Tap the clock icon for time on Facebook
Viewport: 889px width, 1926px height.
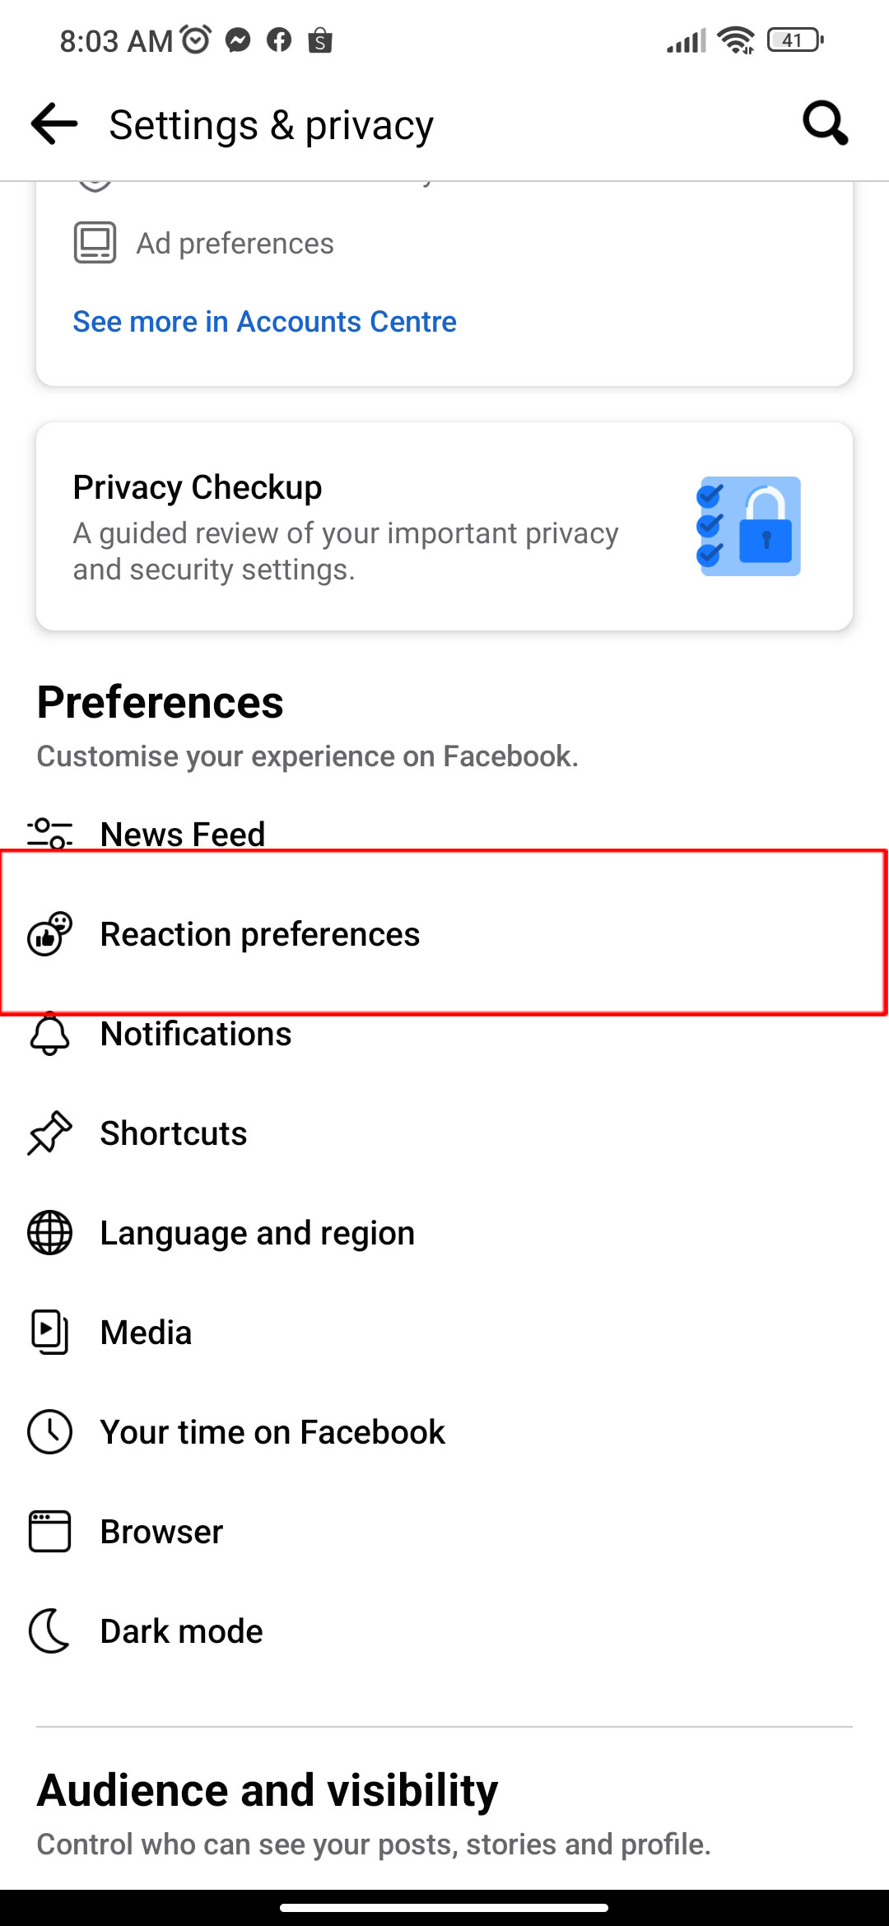[x=50, y=1432]
